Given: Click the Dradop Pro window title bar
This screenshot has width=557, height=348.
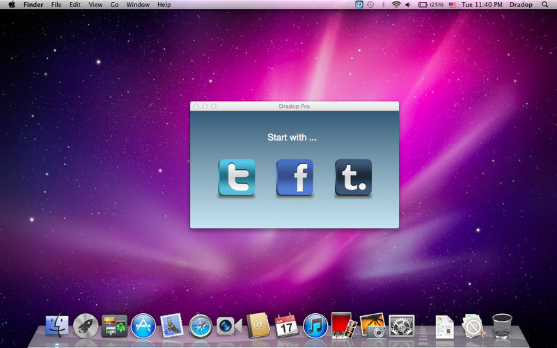Looking at the screenshot, I should (295, 106).
